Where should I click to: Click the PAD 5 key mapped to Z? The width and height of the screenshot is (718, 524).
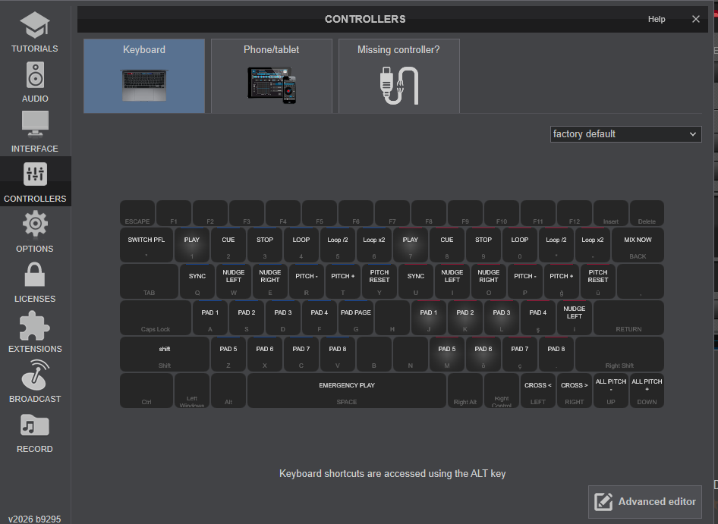click(228, 354)
